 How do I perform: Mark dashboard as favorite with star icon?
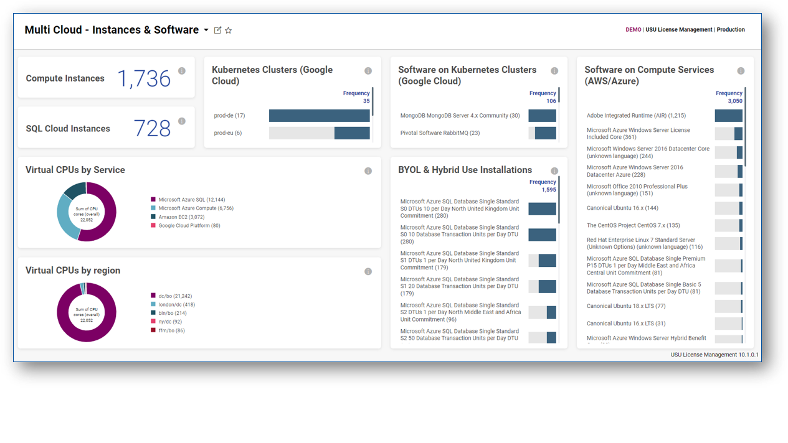click(228, 30)
